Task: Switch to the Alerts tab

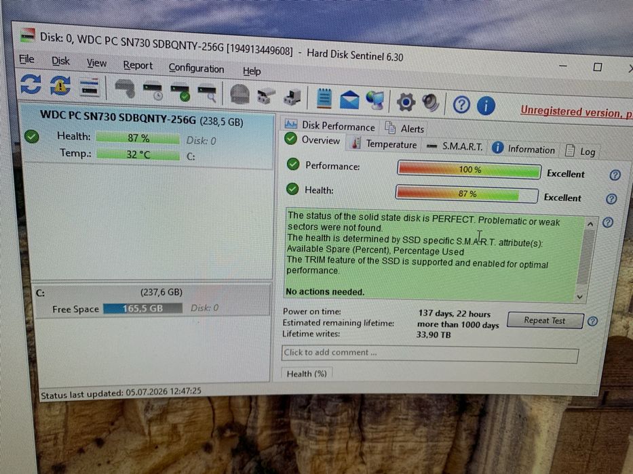Action: click(404, 128)
